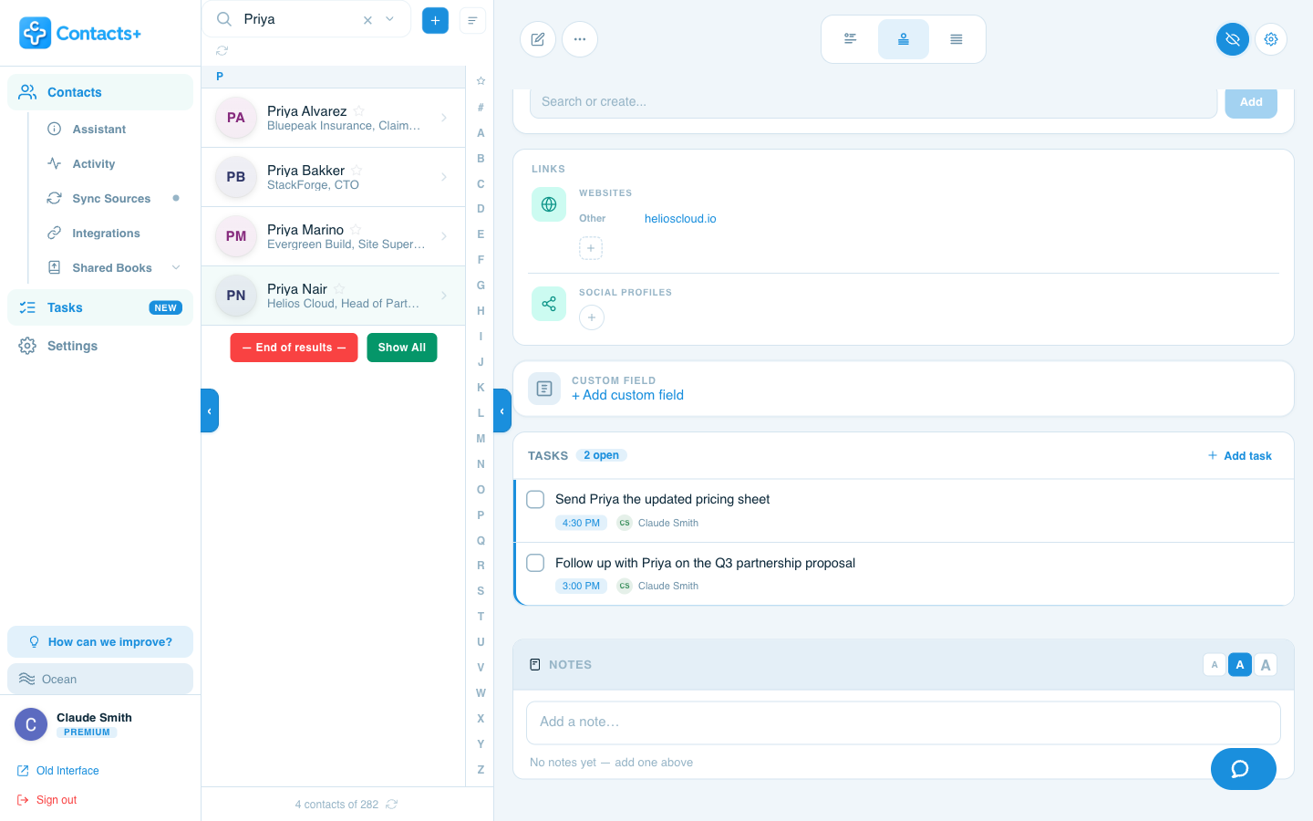Select small note font size A

1215,665
